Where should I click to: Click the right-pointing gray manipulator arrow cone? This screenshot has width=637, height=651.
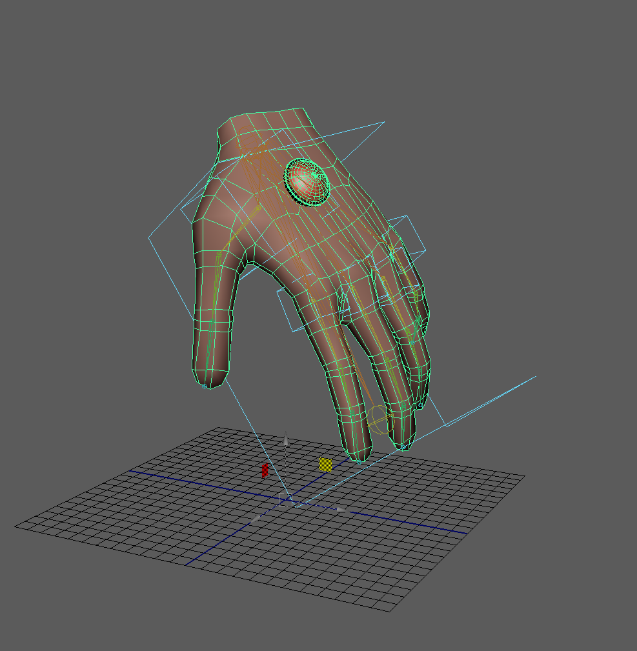pyautogui.click(x=342, y=510)
